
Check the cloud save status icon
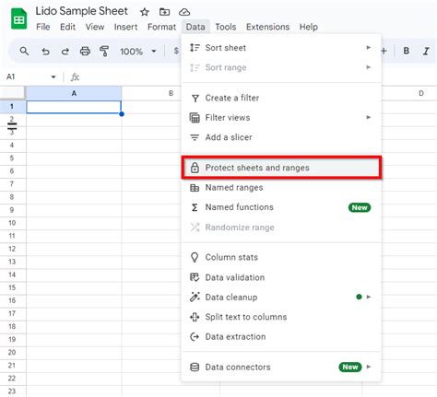(x=184, y=12)
